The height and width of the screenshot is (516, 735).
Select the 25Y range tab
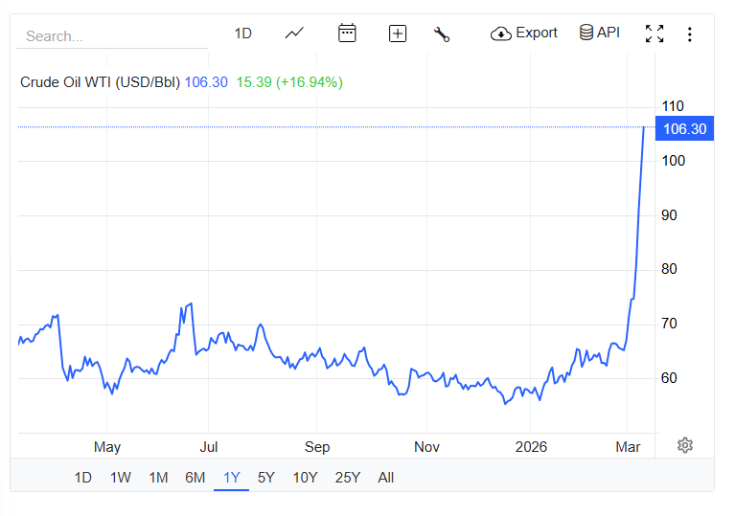point(348,478)
